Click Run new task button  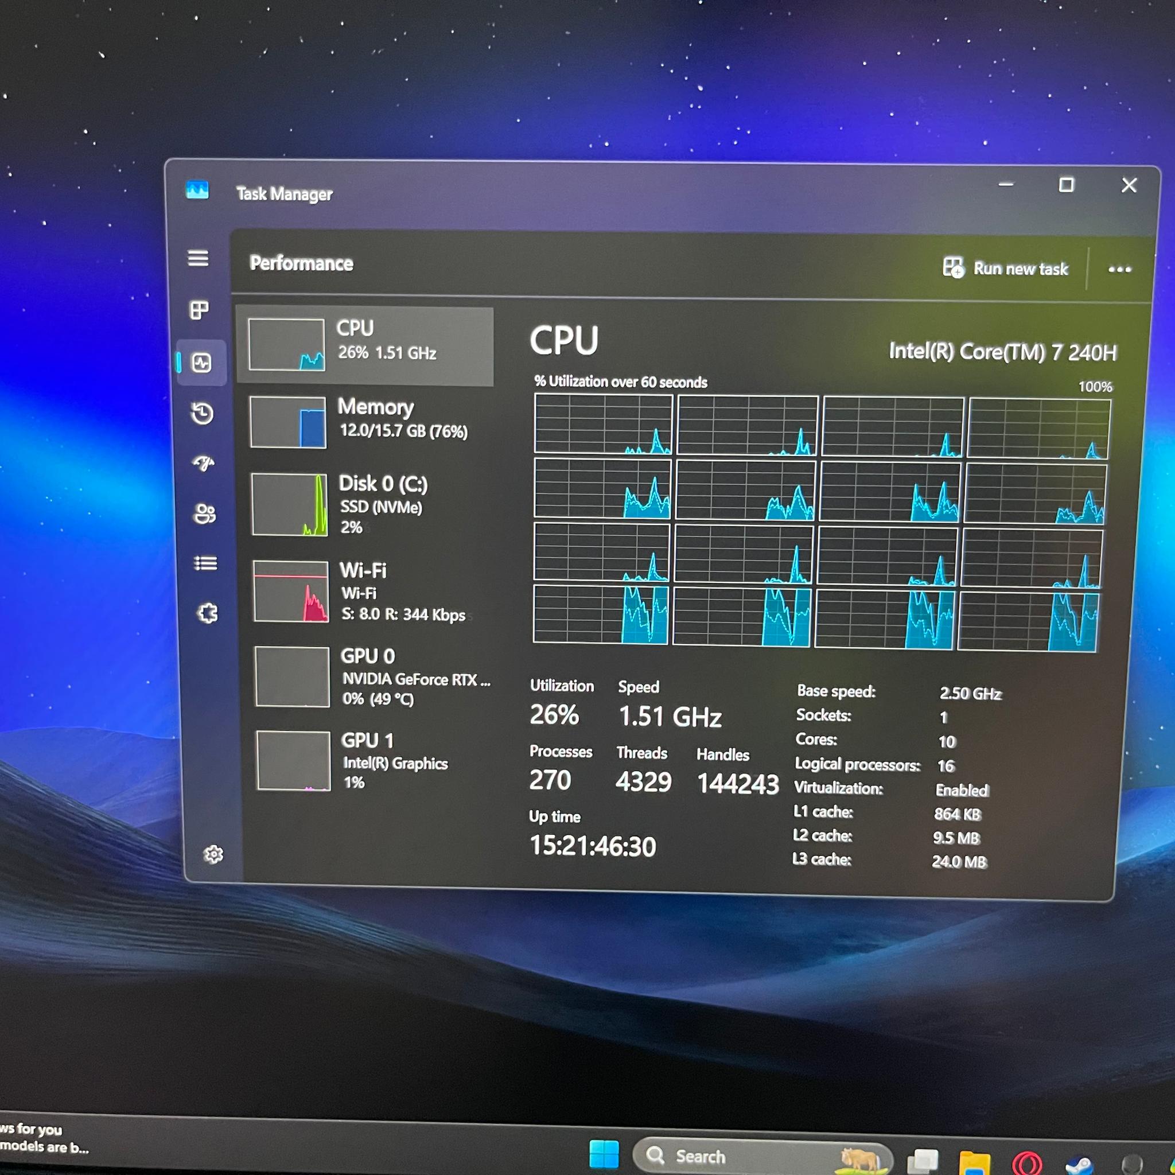coord(1005,268)
